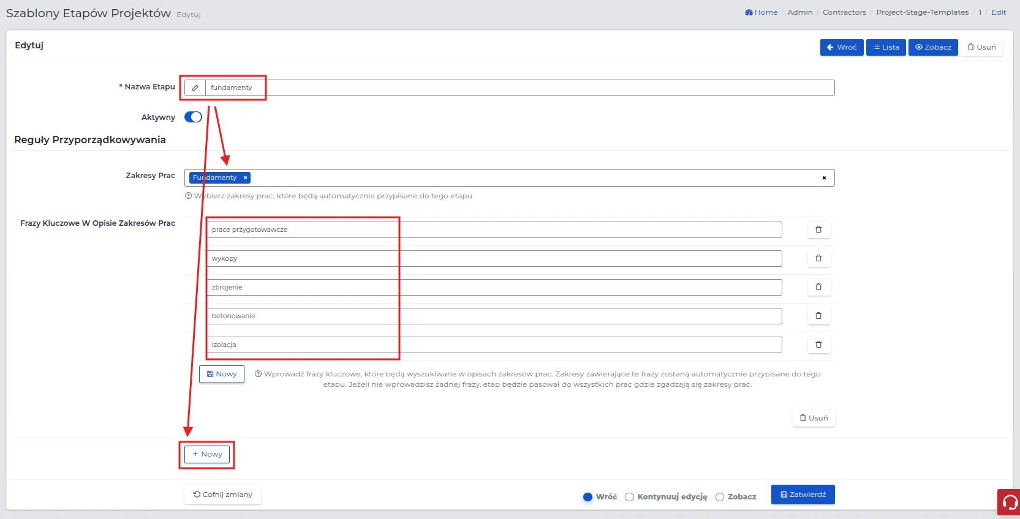Choose 'Kontynuuj edycję' radio option

629,497
